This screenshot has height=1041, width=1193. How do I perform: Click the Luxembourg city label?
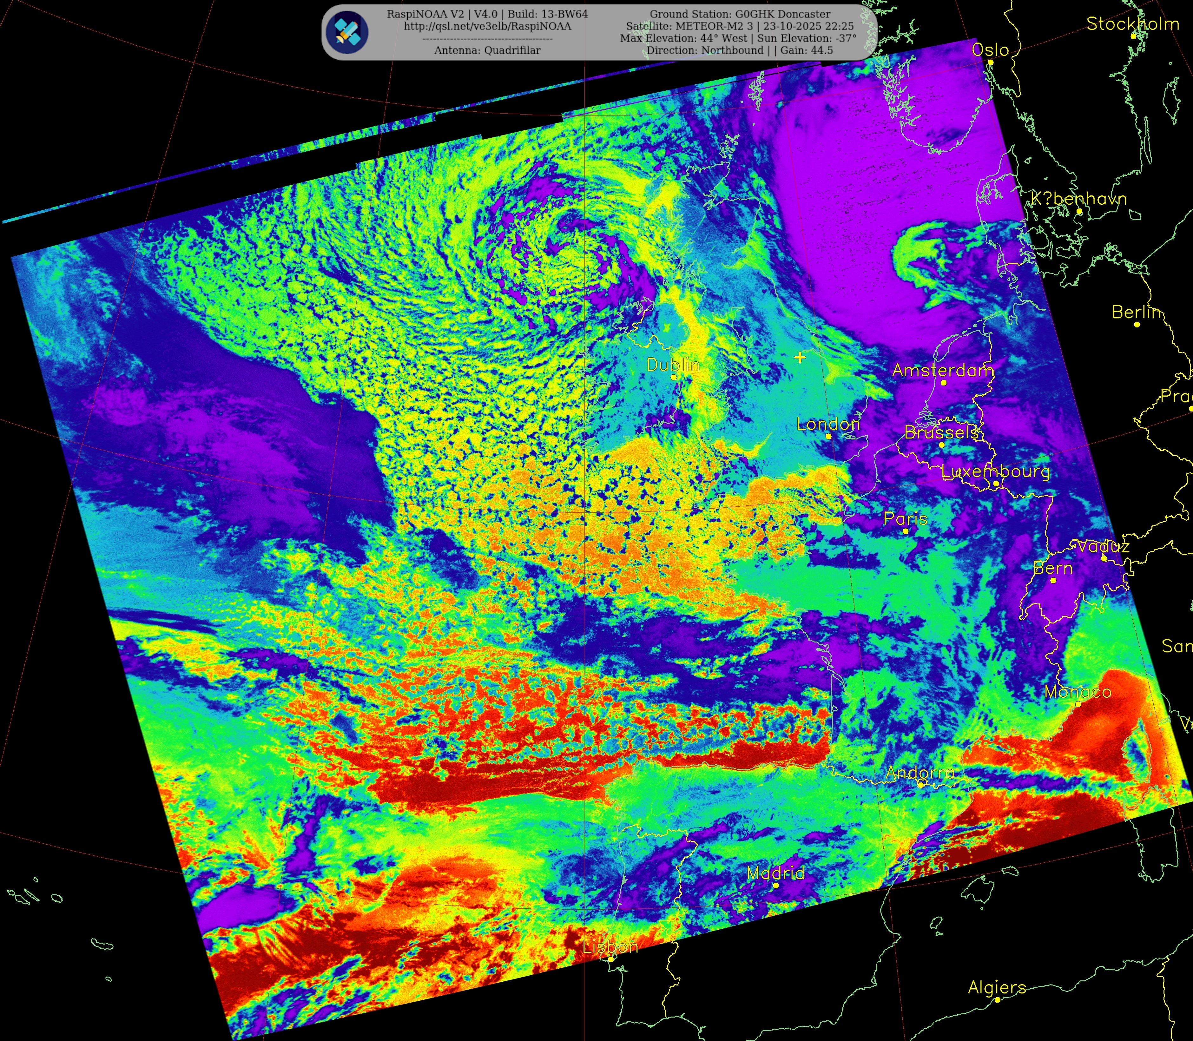click(996, 471)
